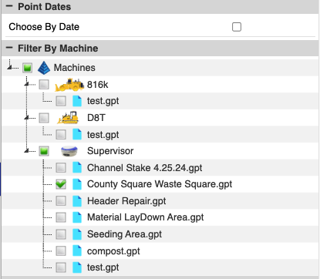The height and width of the screenshot is (279, 320).
Task: Select the Supervisor label
Action: click(110, 151)
